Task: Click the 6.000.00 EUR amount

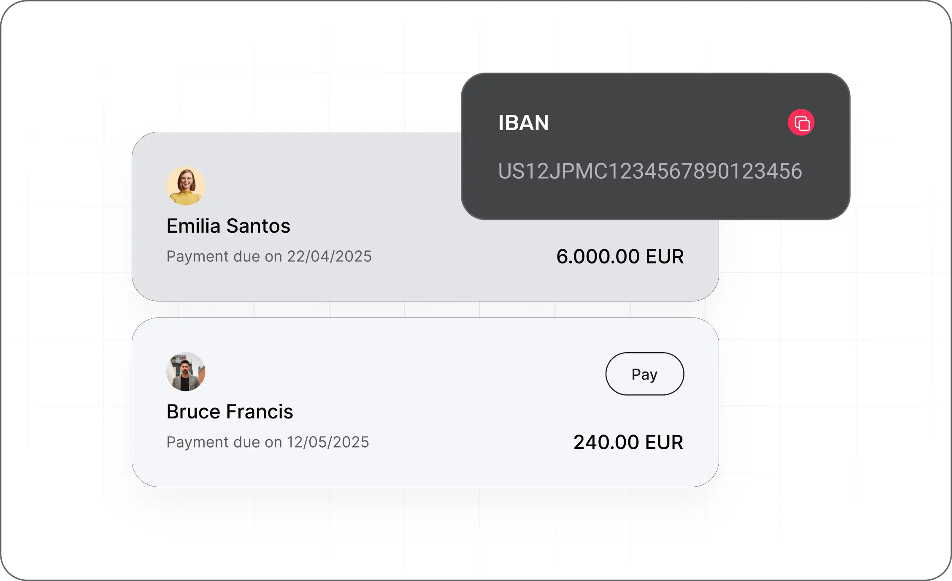Action: 619,257
